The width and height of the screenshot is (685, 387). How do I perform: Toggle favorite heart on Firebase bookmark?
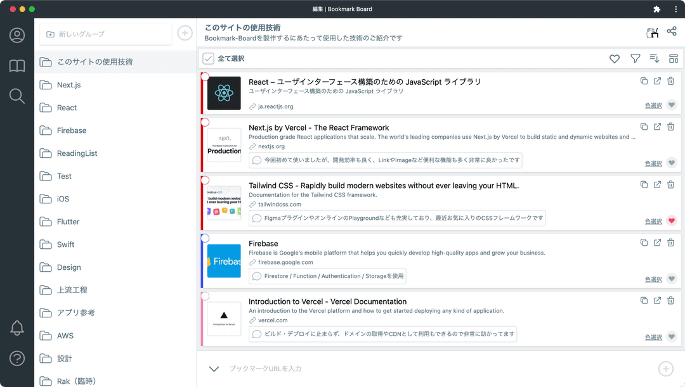coord(672,279)
